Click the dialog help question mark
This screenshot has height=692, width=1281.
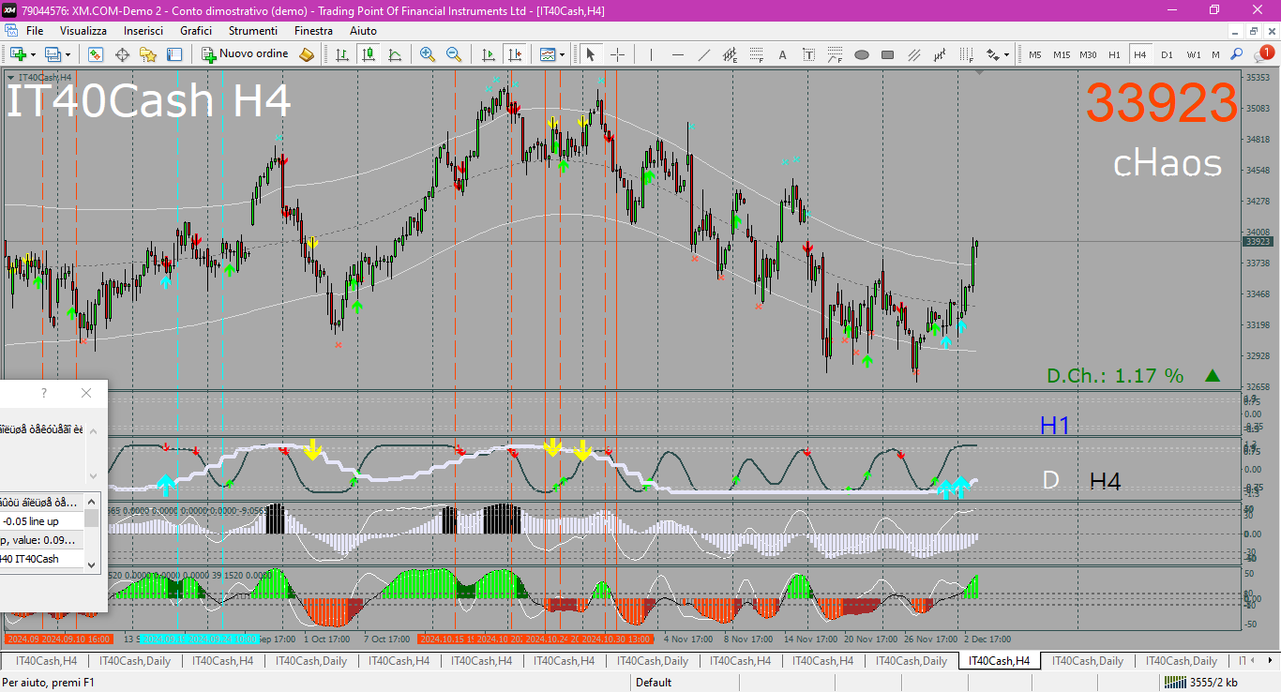44,393
